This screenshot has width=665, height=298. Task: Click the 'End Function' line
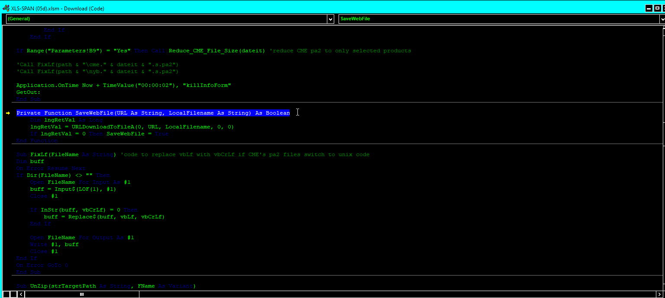(x=37, y=141)
